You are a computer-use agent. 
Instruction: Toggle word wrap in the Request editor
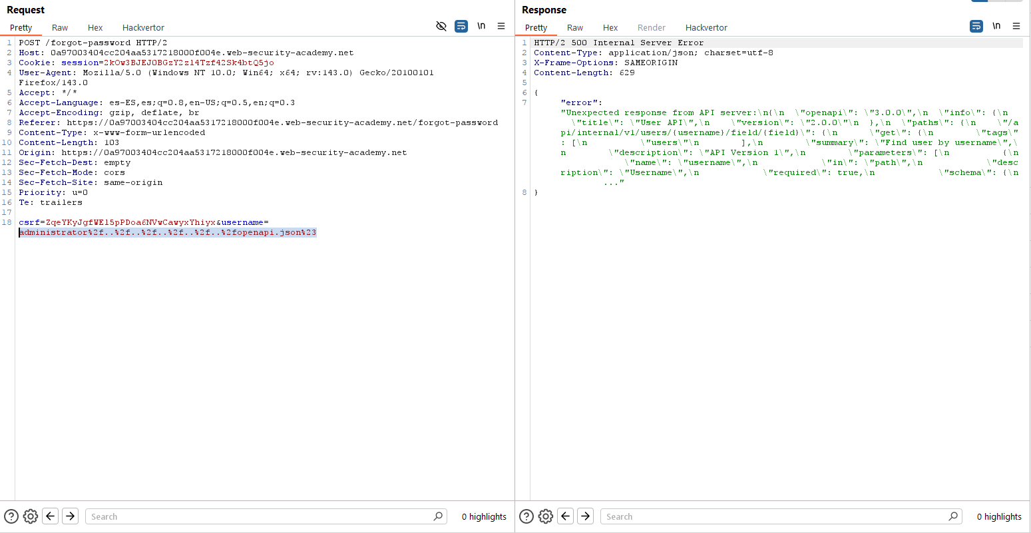(461, 27)
